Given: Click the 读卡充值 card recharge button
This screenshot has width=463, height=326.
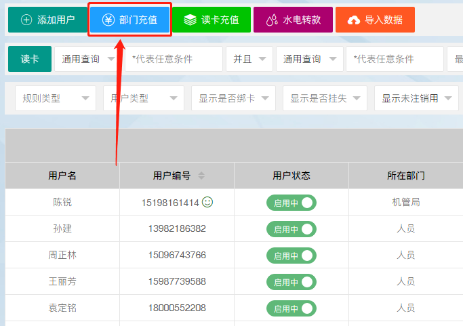Looking at the screenshot, I should pos(211,20).
